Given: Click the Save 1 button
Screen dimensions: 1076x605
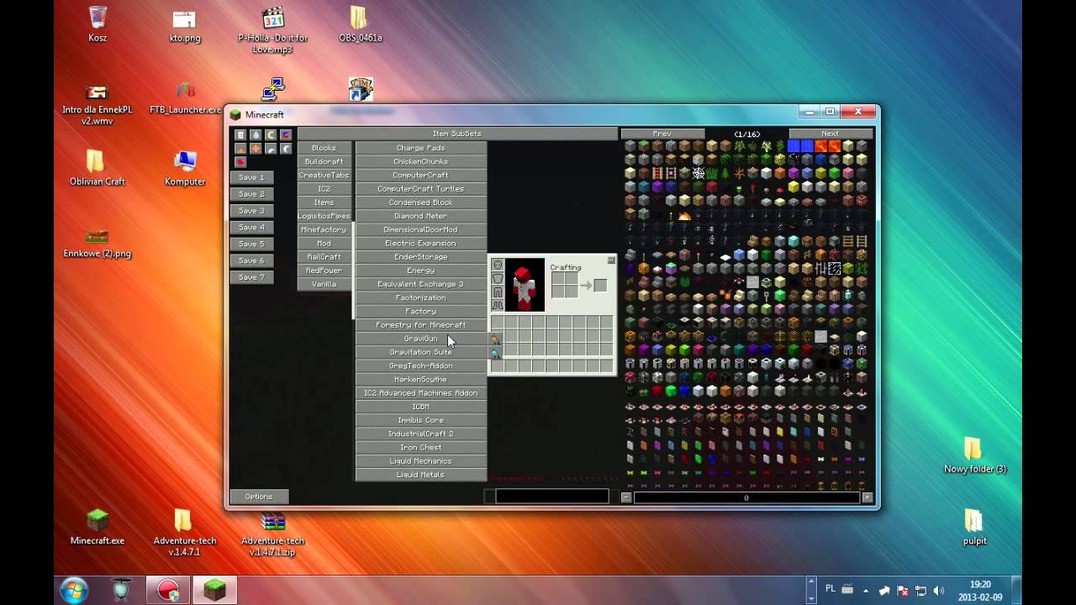Looking at the screenshot, I should click(251, 177).
